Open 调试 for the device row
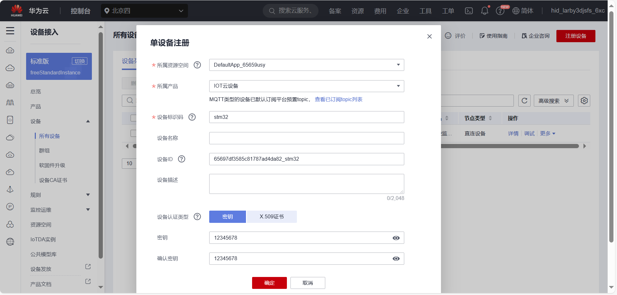The image size is (617, 295). [x=529, y=133]
